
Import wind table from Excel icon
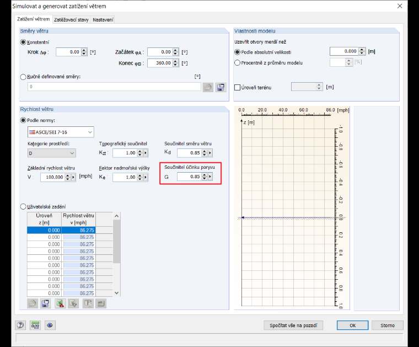coord(73,303)
